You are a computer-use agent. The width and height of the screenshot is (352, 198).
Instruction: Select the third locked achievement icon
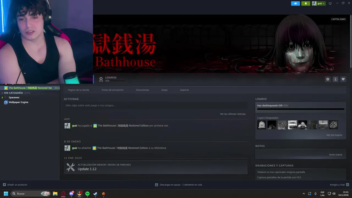click(x=282, y=125)
